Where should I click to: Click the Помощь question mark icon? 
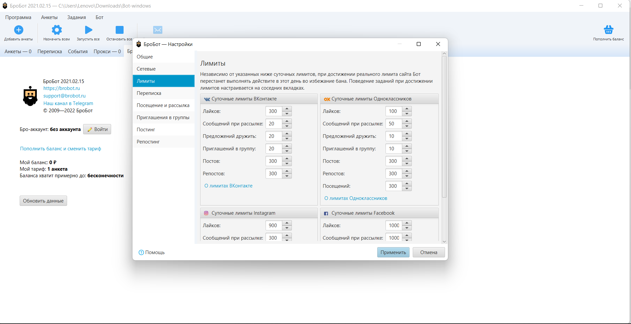point(141,252)
